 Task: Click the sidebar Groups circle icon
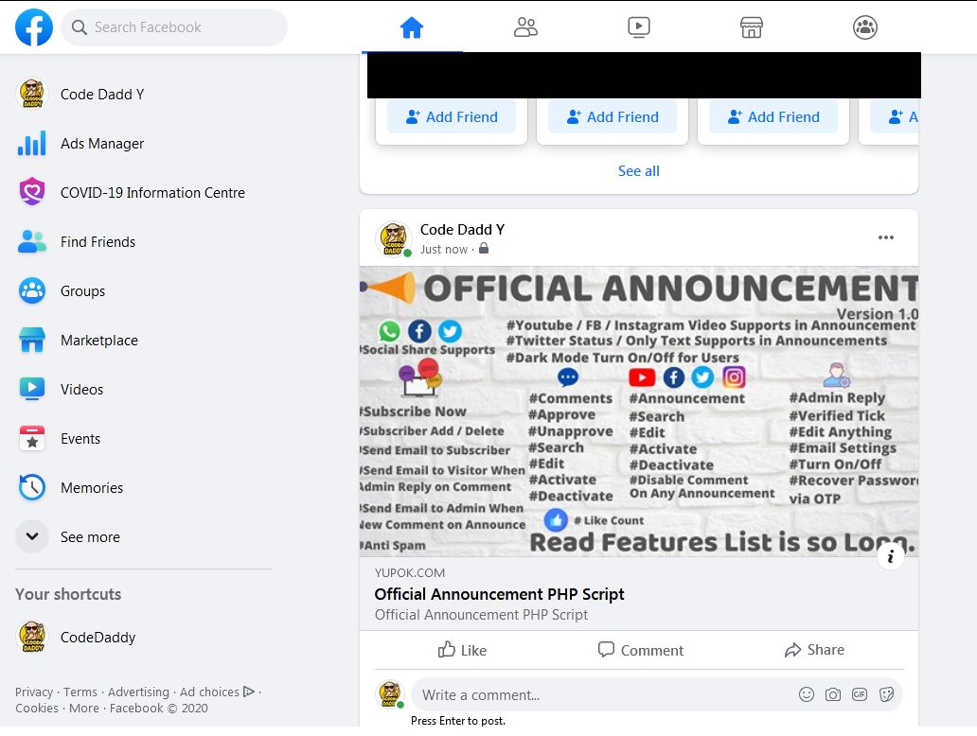(32, 290)
